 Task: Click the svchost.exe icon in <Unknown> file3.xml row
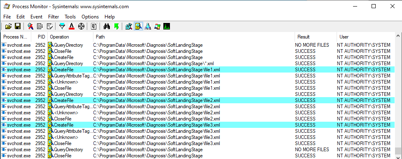click(x=4, y=137)
